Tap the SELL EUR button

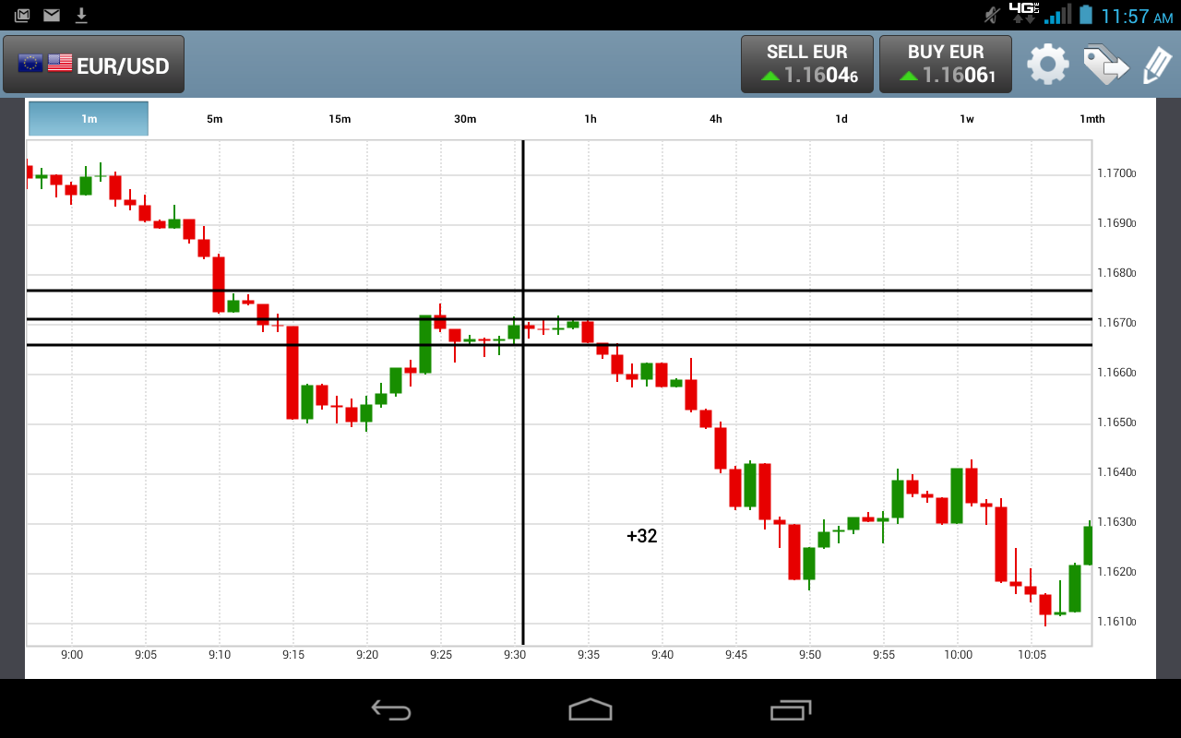pos(806,65)
